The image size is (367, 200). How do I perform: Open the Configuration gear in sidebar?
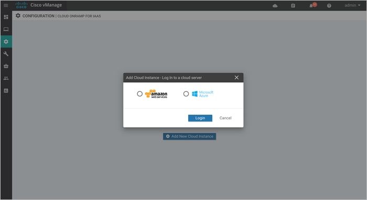pos(6,41)
